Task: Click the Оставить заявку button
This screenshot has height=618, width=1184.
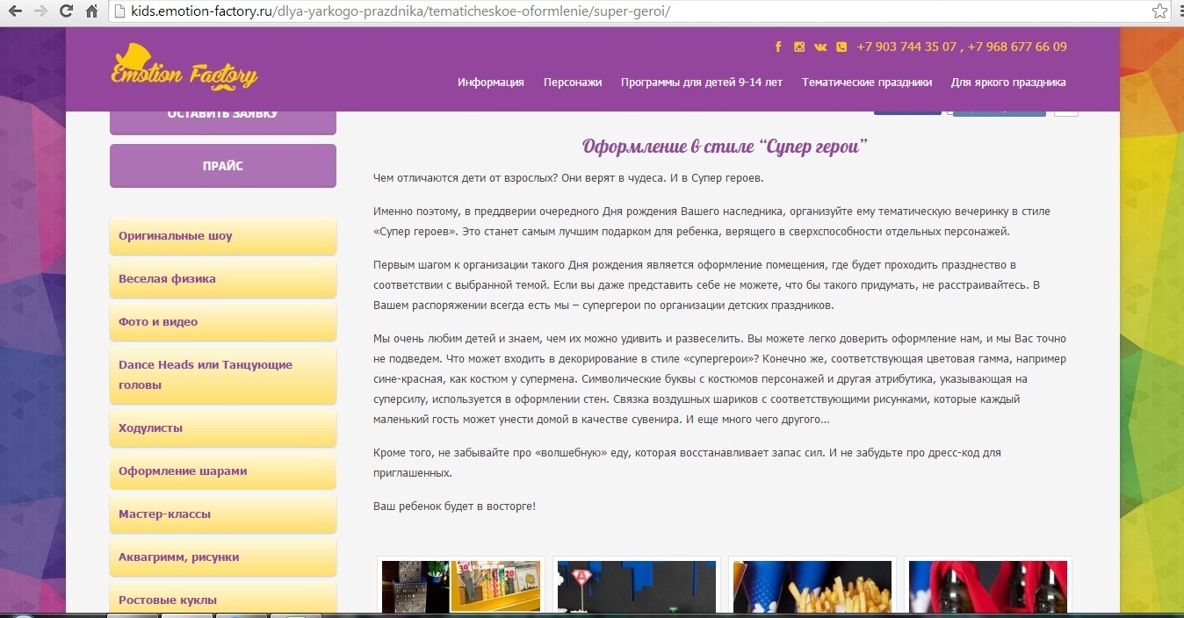Action: [x=223, y=121]
